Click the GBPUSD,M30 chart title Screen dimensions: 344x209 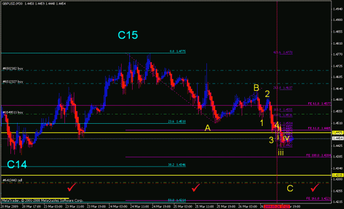tap(12, 3)
